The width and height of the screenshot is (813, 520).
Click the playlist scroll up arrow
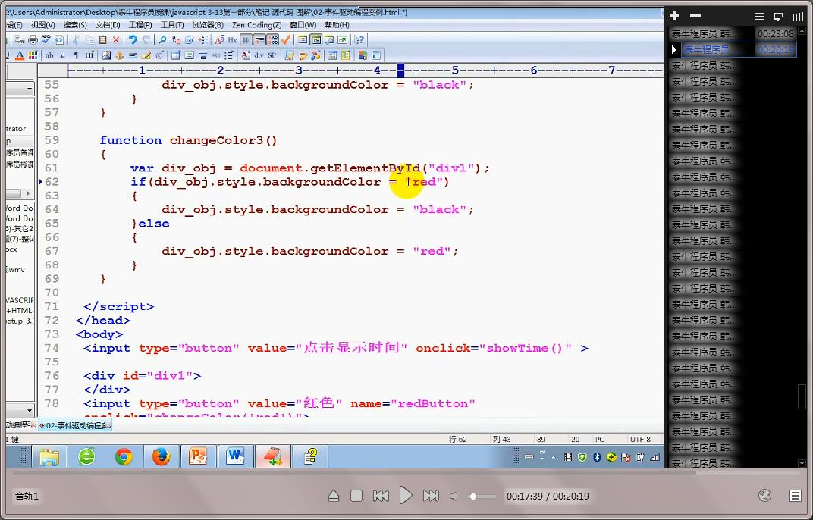[802, 30]
